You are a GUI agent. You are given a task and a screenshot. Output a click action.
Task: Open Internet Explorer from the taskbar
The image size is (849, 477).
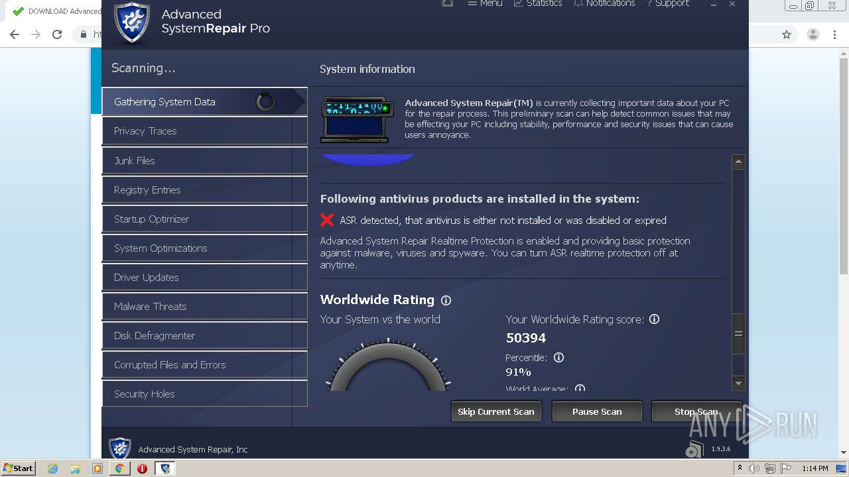53,468
